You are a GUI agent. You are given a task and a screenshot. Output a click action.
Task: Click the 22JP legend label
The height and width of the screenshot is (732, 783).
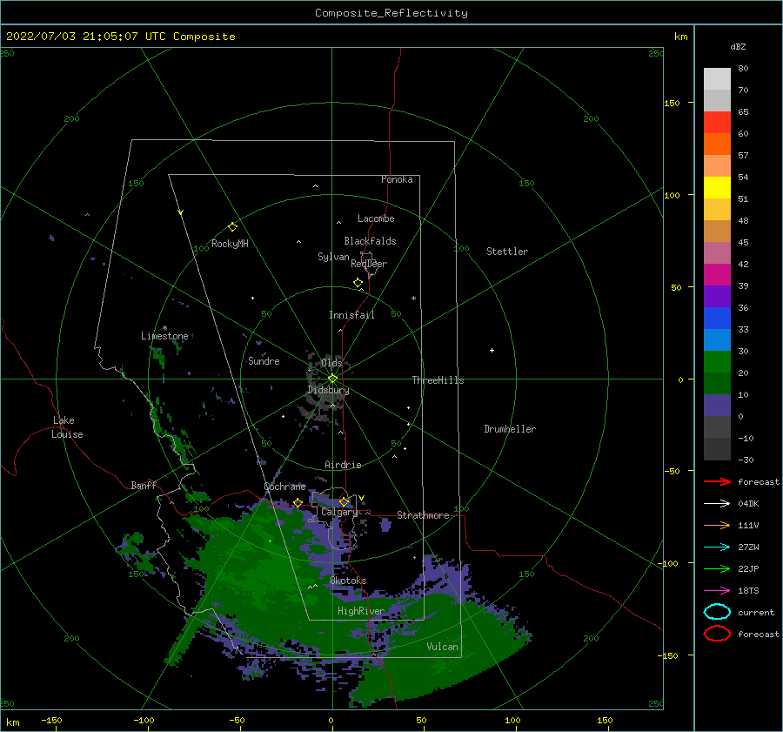pos(748,568)
